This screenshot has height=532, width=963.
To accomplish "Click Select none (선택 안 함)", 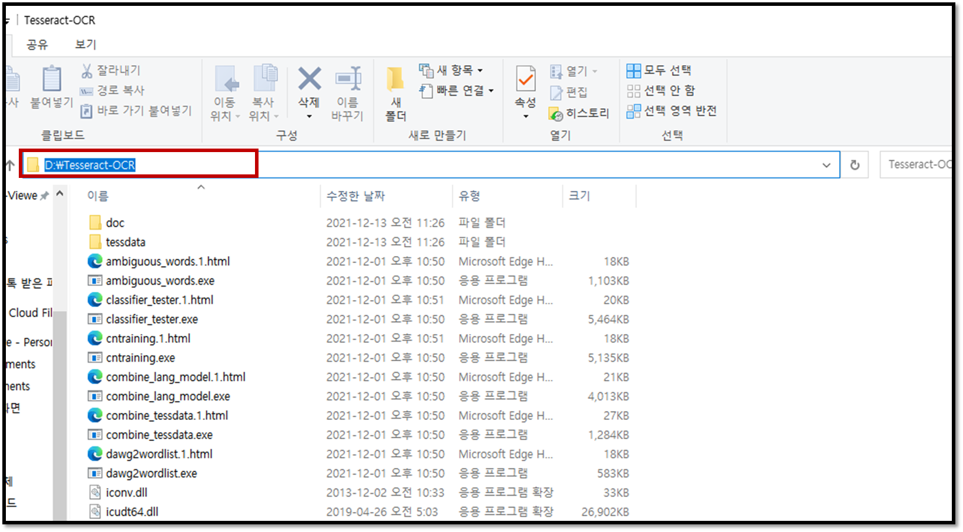I will tap(661, 90).
